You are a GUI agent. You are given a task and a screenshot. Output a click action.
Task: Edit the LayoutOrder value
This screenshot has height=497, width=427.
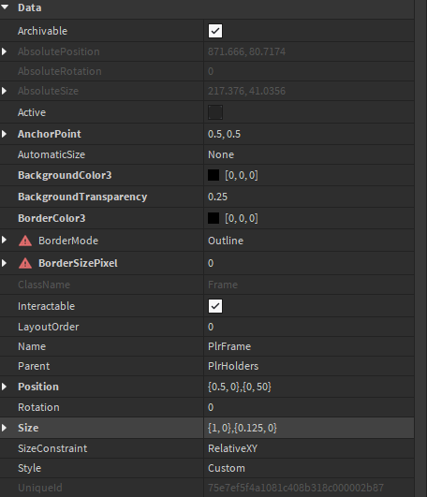(309, 327)
